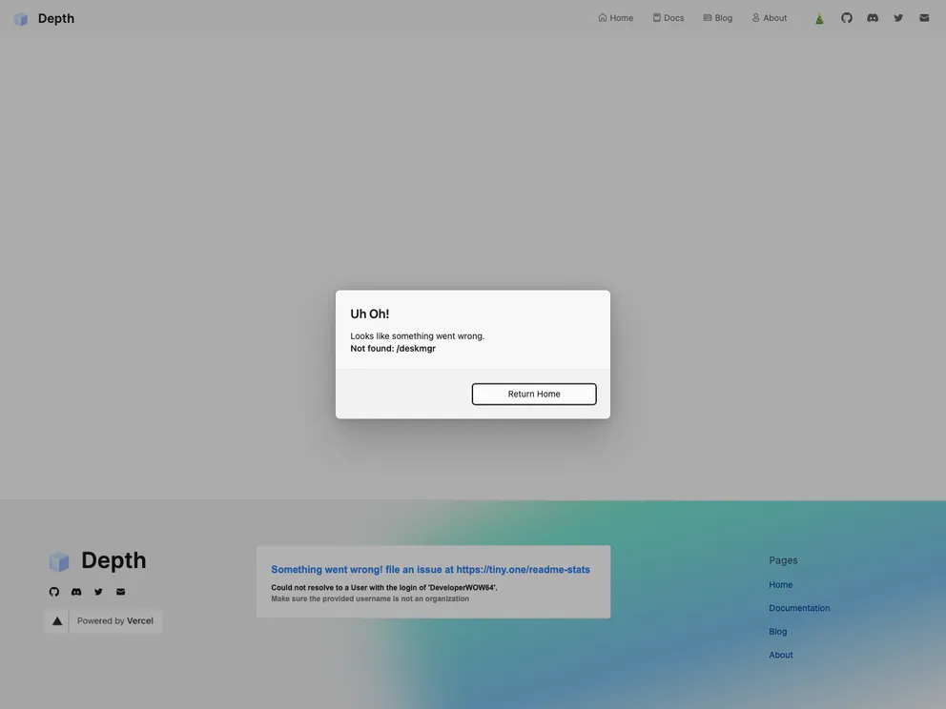Click the Vercel triangle logo
The image size is (946, 709).
(56, 620)
